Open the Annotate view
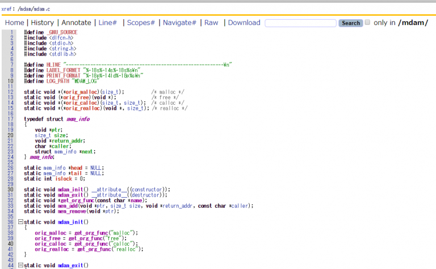This screenshot has width=436, height=269. pyautogui.click(x=76, y=23)
